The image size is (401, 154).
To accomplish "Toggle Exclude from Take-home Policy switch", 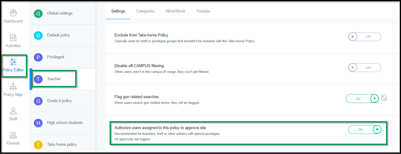I will [x=365, y=37].
